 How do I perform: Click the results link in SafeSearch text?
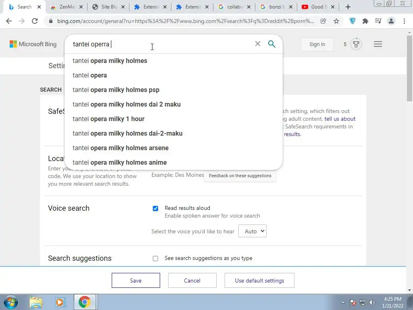[x=292, y=134]
